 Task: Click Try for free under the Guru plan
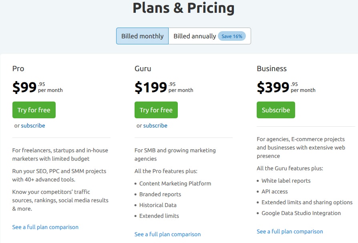[x=156, y=110]
